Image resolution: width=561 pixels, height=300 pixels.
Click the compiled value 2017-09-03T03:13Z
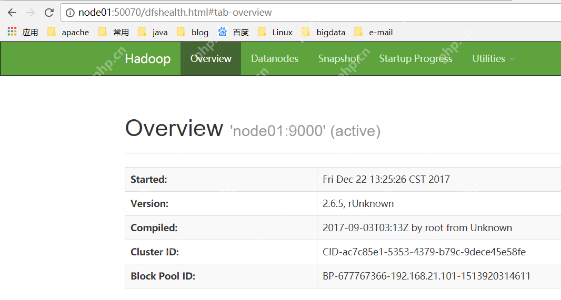(x=417, y=228)
